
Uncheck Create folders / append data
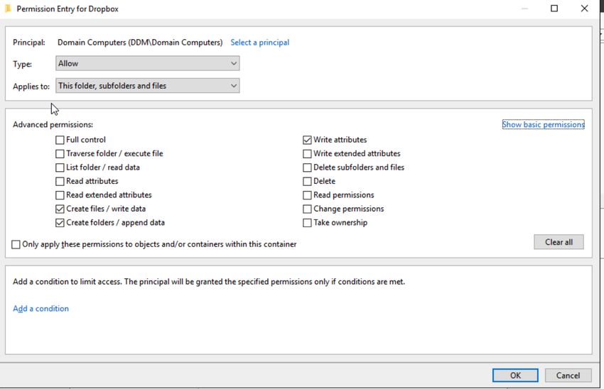tap(60, 223)
